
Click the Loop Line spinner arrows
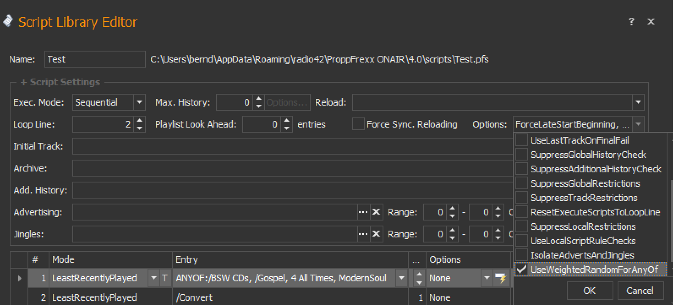tap(140, 124)
